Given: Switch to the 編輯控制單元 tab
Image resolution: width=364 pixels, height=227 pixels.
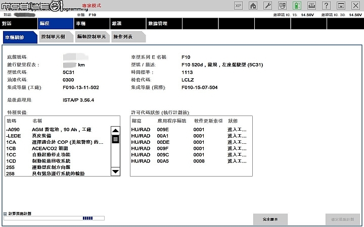Looking at the screenshot, I should point(92,37).
